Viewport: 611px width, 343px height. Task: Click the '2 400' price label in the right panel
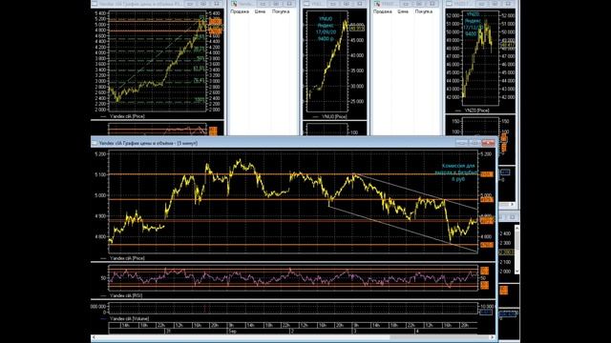[505, 233]
